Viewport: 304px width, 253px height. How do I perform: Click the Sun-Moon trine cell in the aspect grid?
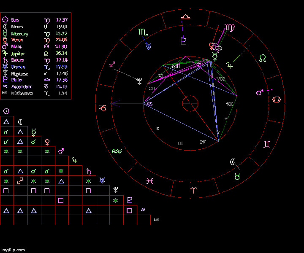click(x=6, y=122)
